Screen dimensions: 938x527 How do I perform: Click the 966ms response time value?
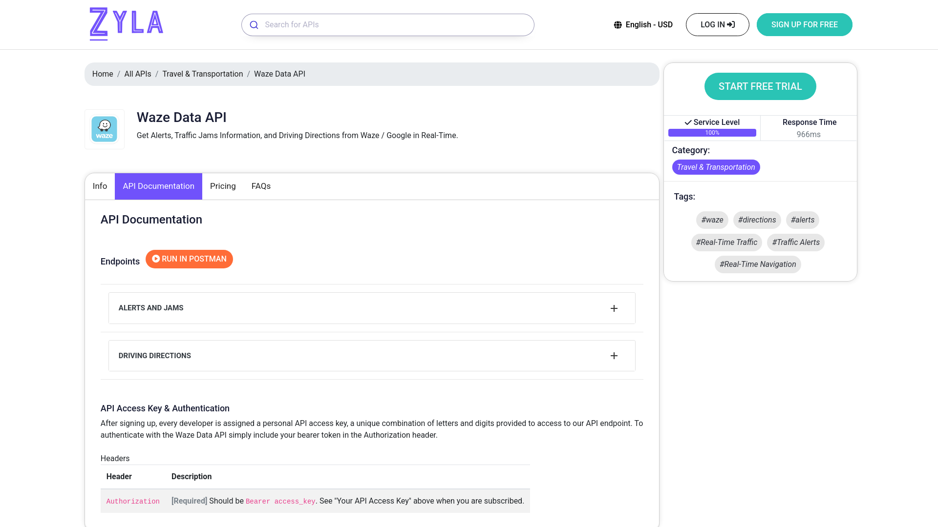(809, 135)
